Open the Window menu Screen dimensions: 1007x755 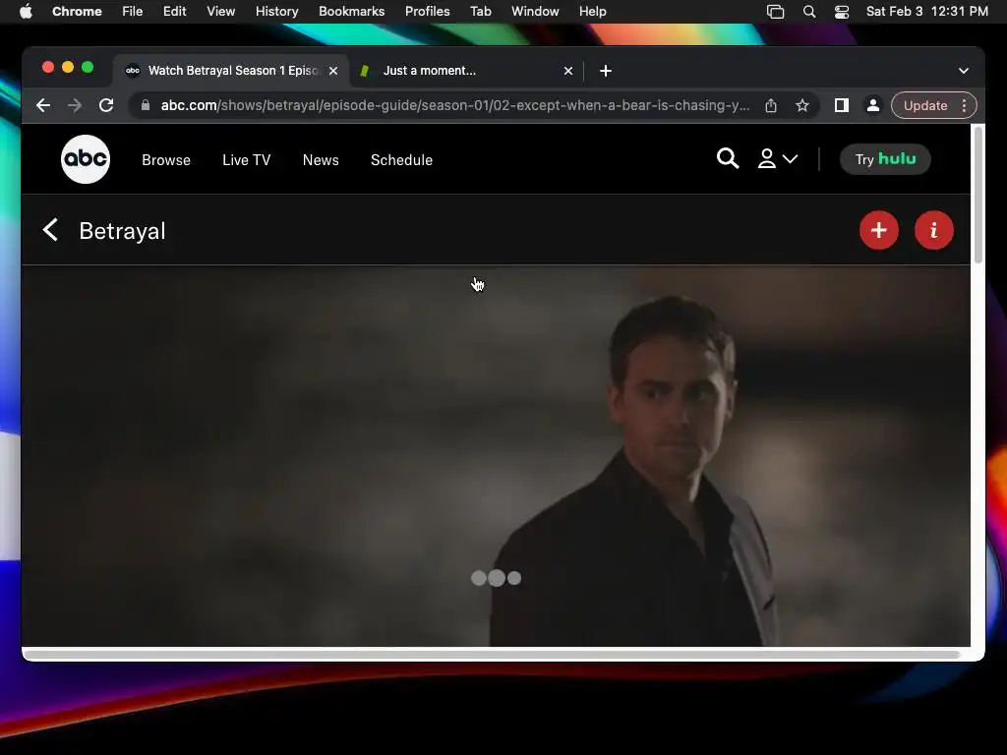(x=535, y=12)
